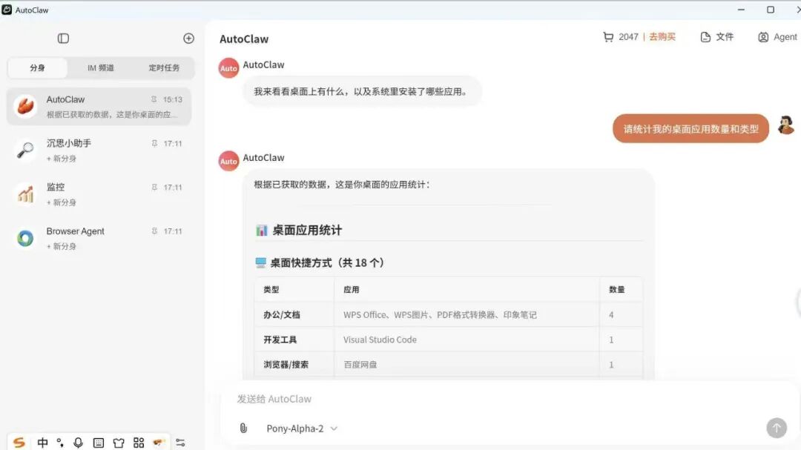801x450 pixels.
Task: Click the 监控 chart avatar icon
Action: pos(25,194)
